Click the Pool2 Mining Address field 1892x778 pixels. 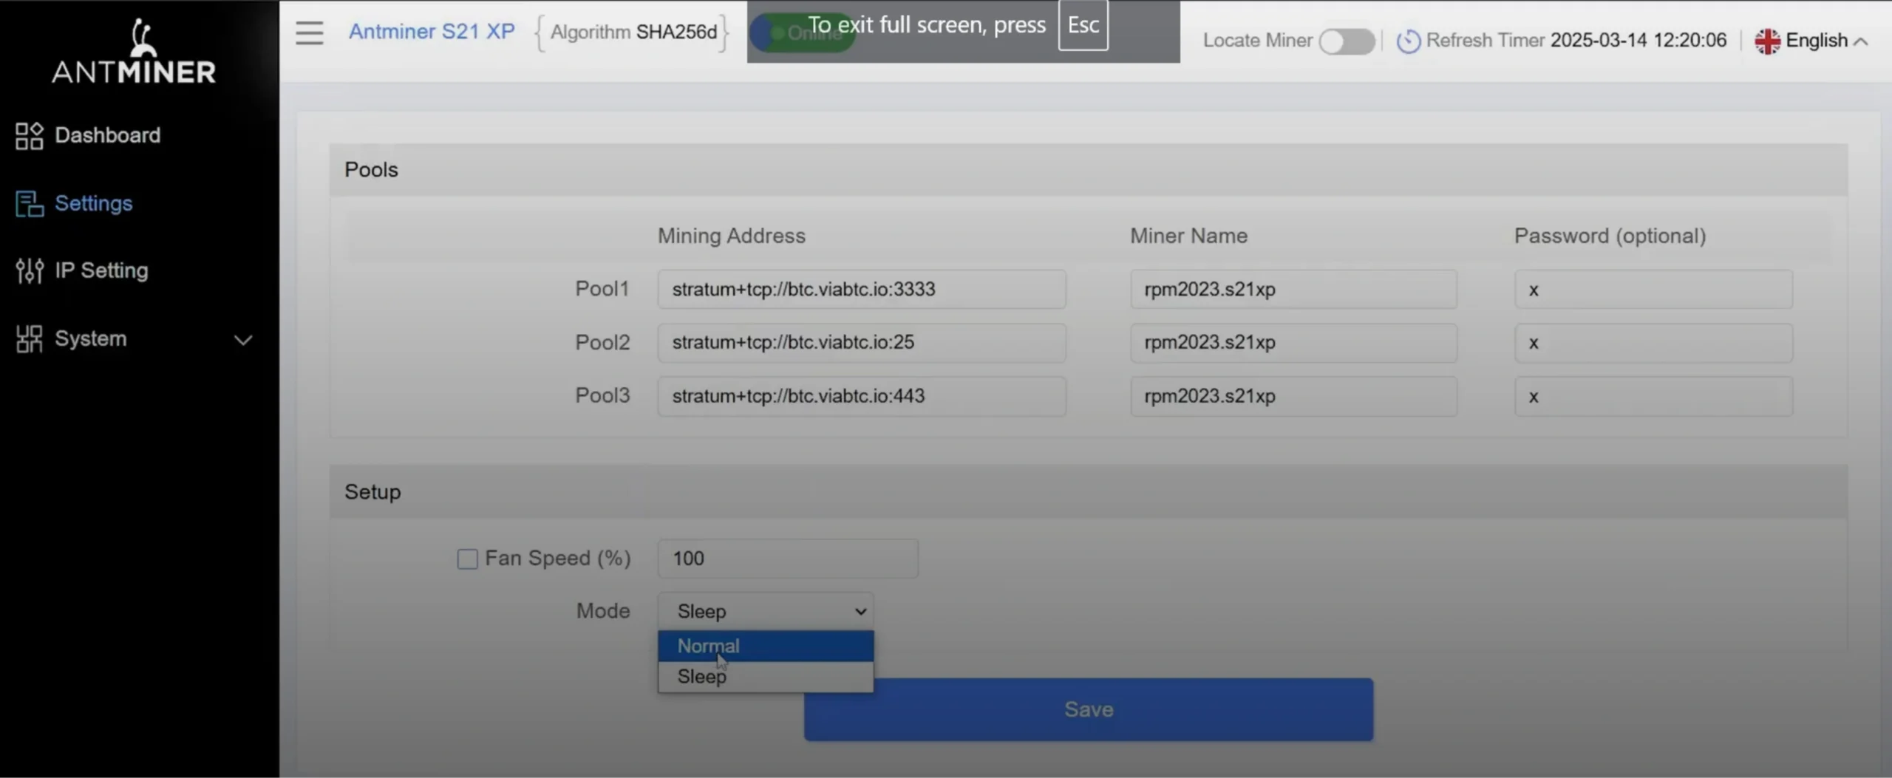point(862,342)
